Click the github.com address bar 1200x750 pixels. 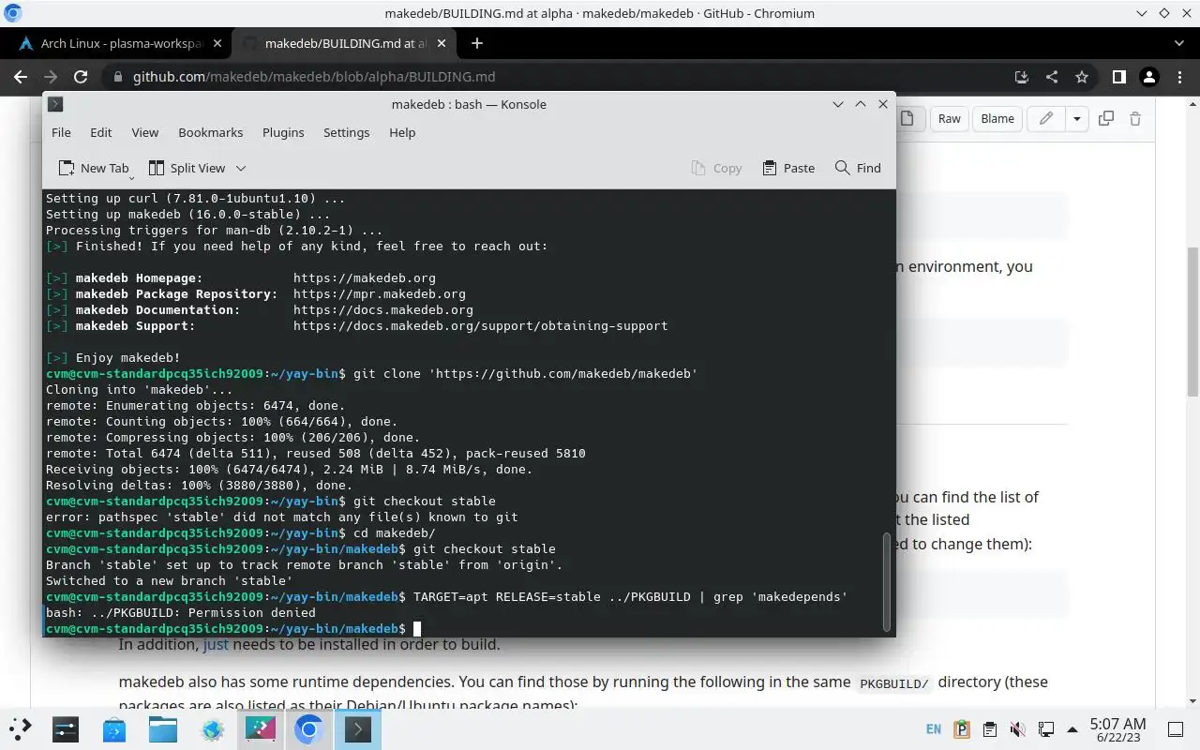click(x=562, y=77)
